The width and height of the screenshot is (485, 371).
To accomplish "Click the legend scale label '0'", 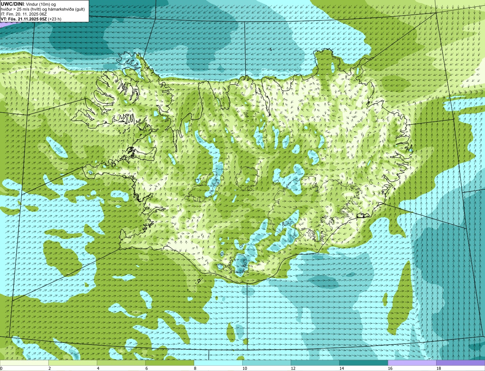I will pos(1,368).
